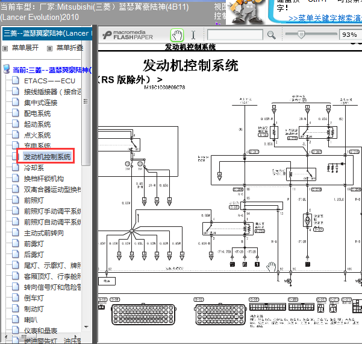Image resolution: width=362 pixels, height=344 pixels.
Task: Open 主动式前转向 diagram
Action: click(x=44, y=233)
